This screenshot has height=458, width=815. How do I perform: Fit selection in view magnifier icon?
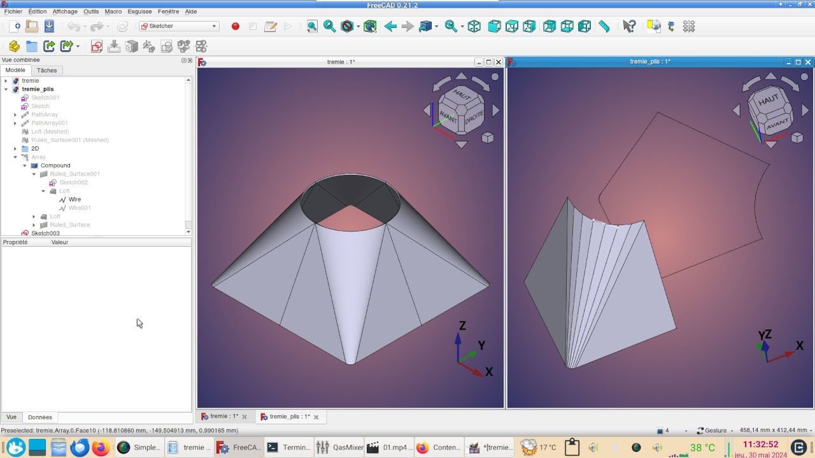pos(329,26)
